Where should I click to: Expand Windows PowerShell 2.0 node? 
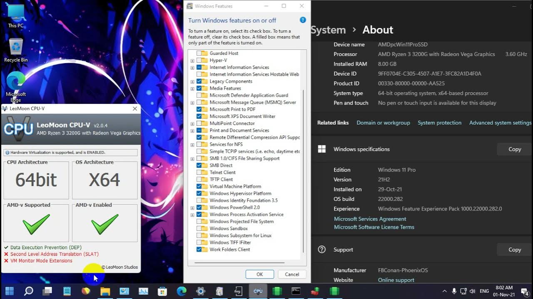click(192, 208)
